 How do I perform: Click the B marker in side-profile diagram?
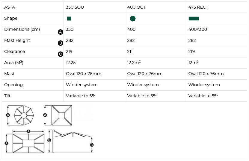(x=49, y=140)
